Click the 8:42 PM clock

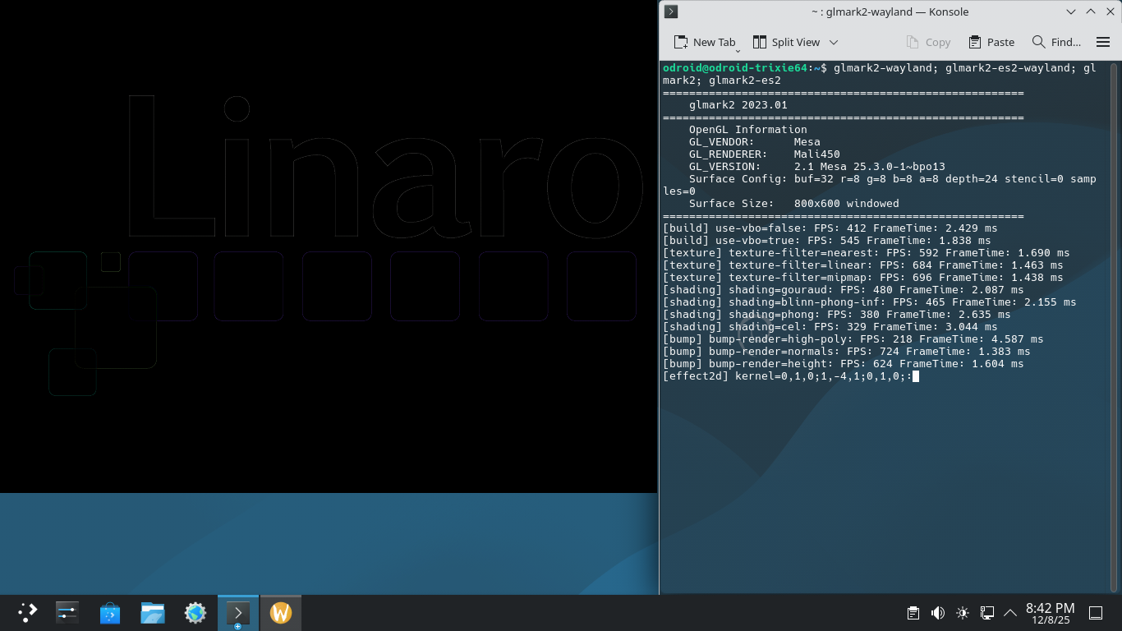point(1050,613)
